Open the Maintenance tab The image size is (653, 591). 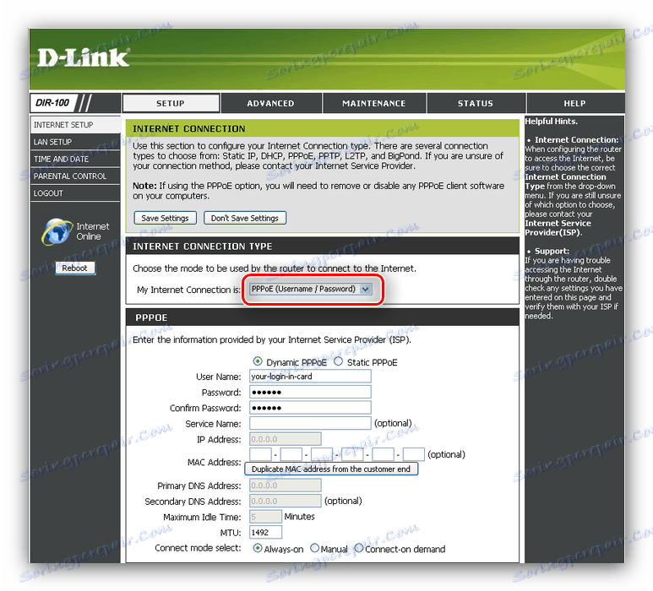point(374,103)
